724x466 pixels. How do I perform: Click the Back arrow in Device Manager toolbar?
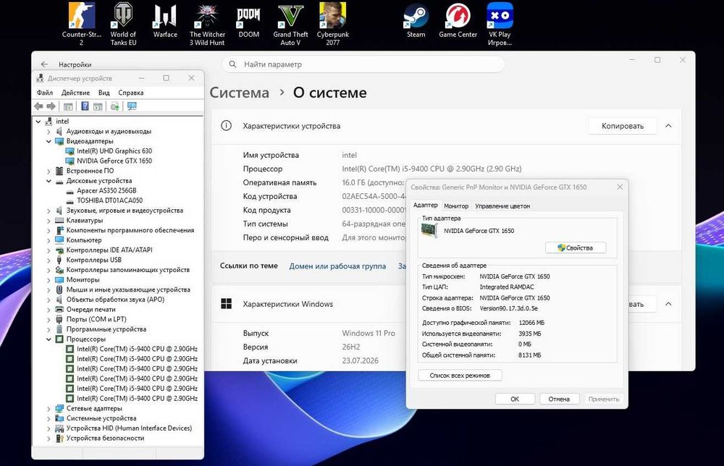pos(38,106)
